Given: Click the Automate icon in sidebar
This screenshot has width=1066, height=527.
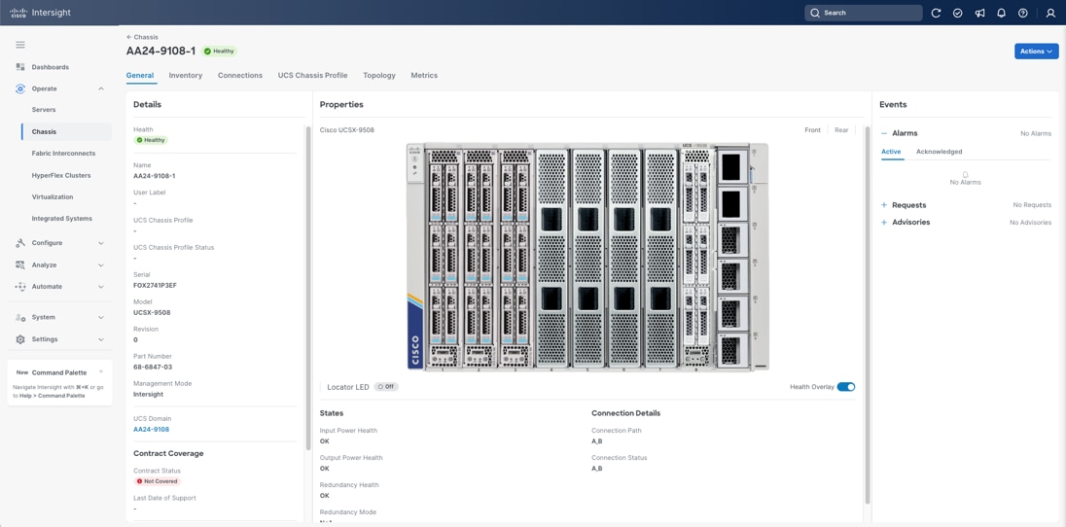Looking at the screenshot, I should click(20, 286).
